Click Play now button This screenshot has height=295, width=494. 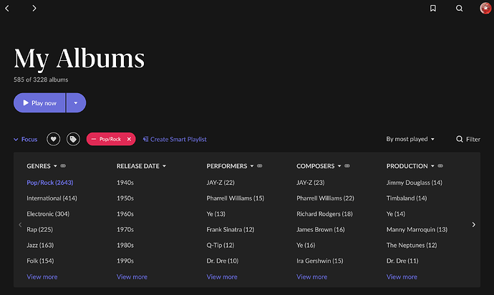(x=39, y=102)
